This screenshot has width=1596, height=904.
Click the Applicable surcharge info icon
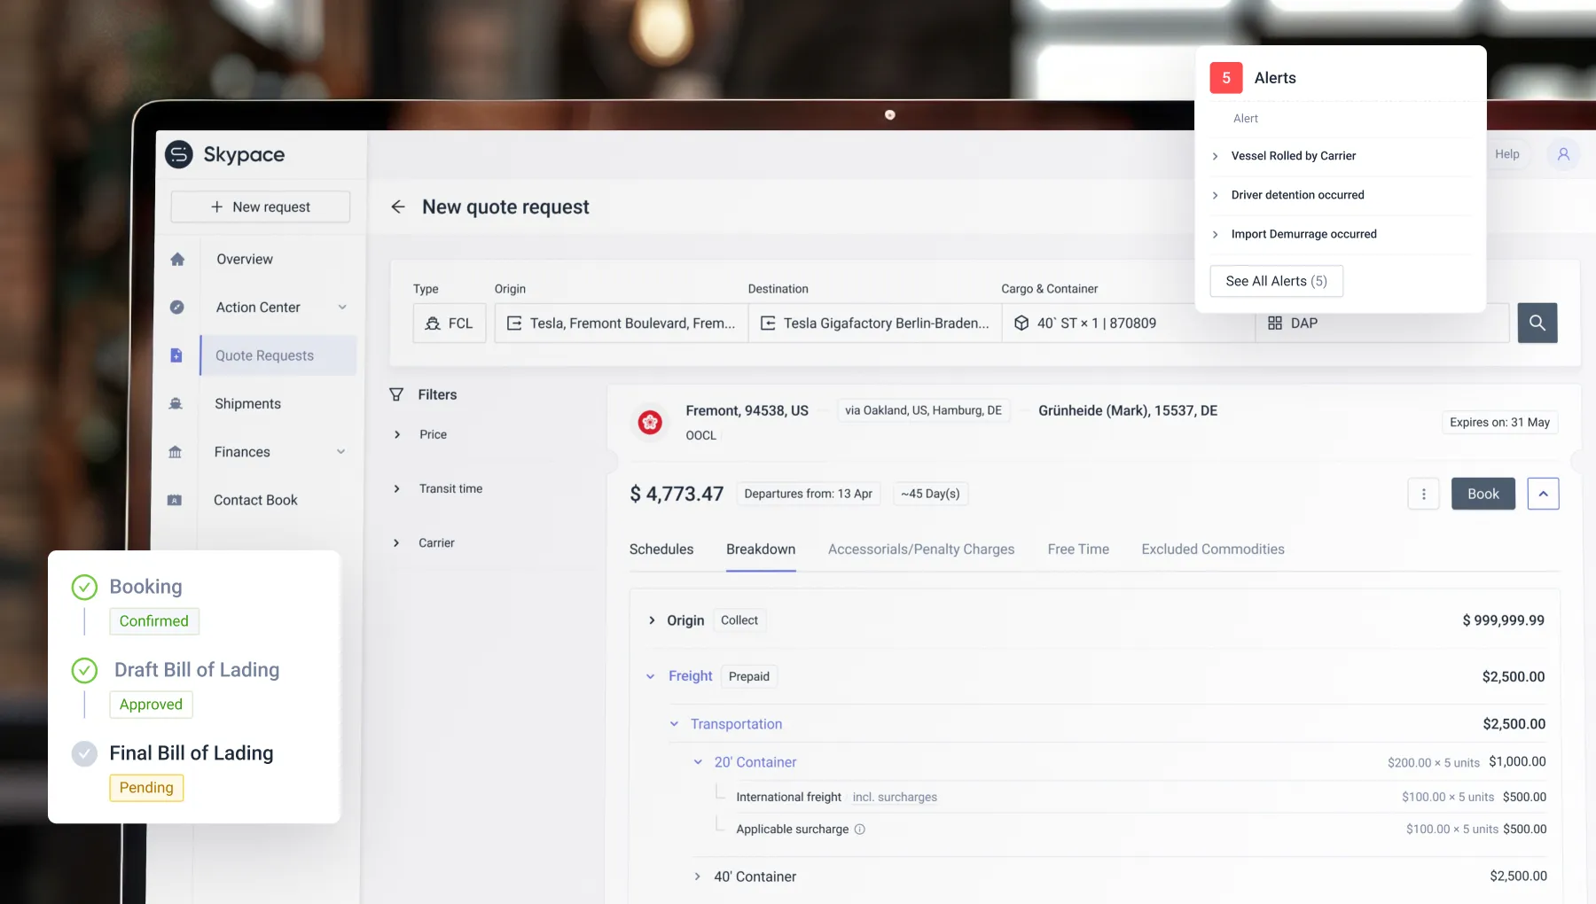(x=859, y=830)
